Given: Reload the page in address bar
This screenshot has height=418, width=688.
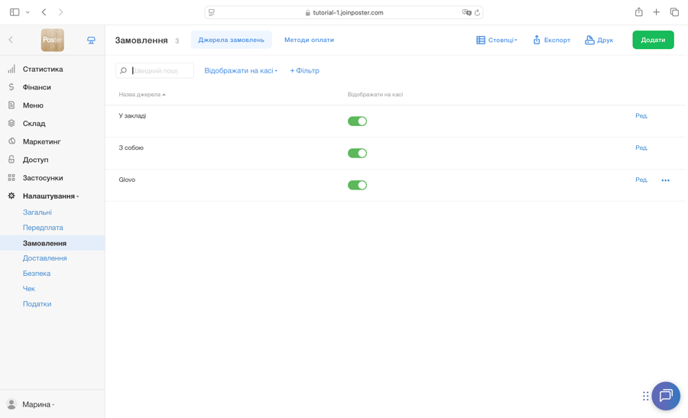Looking at the screenshot, I should tap(477, 13).
